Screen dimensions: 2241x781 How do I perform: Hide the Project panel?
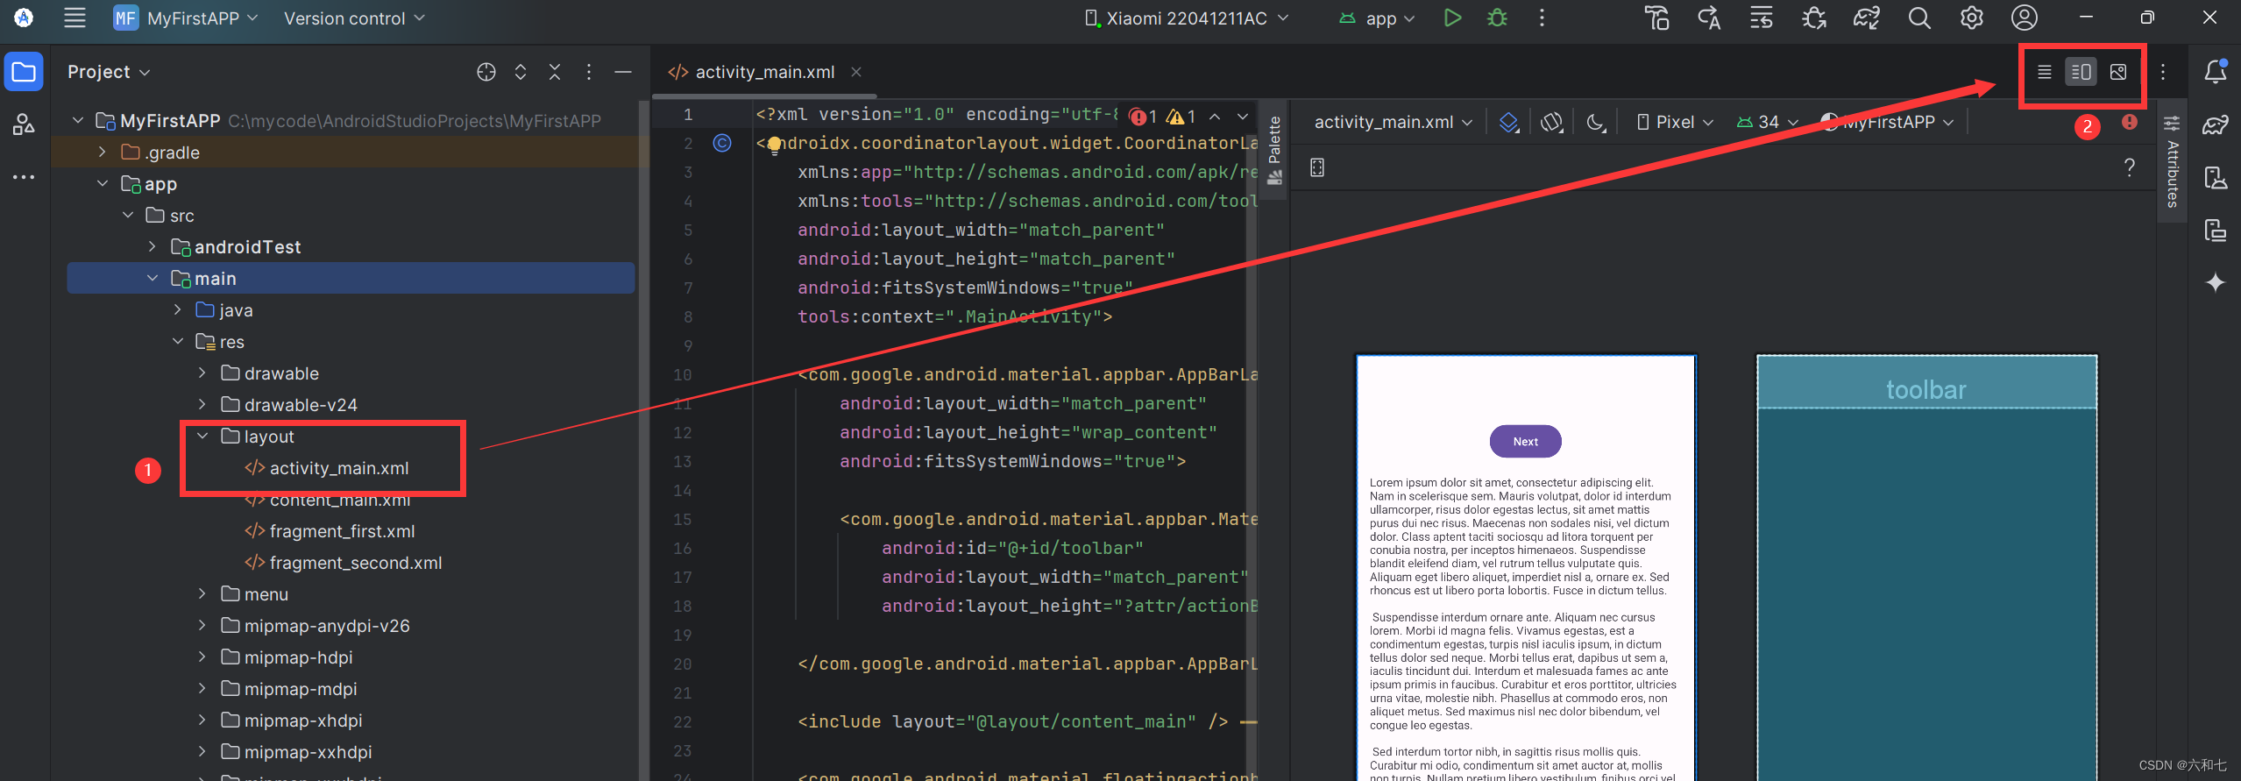623,72
